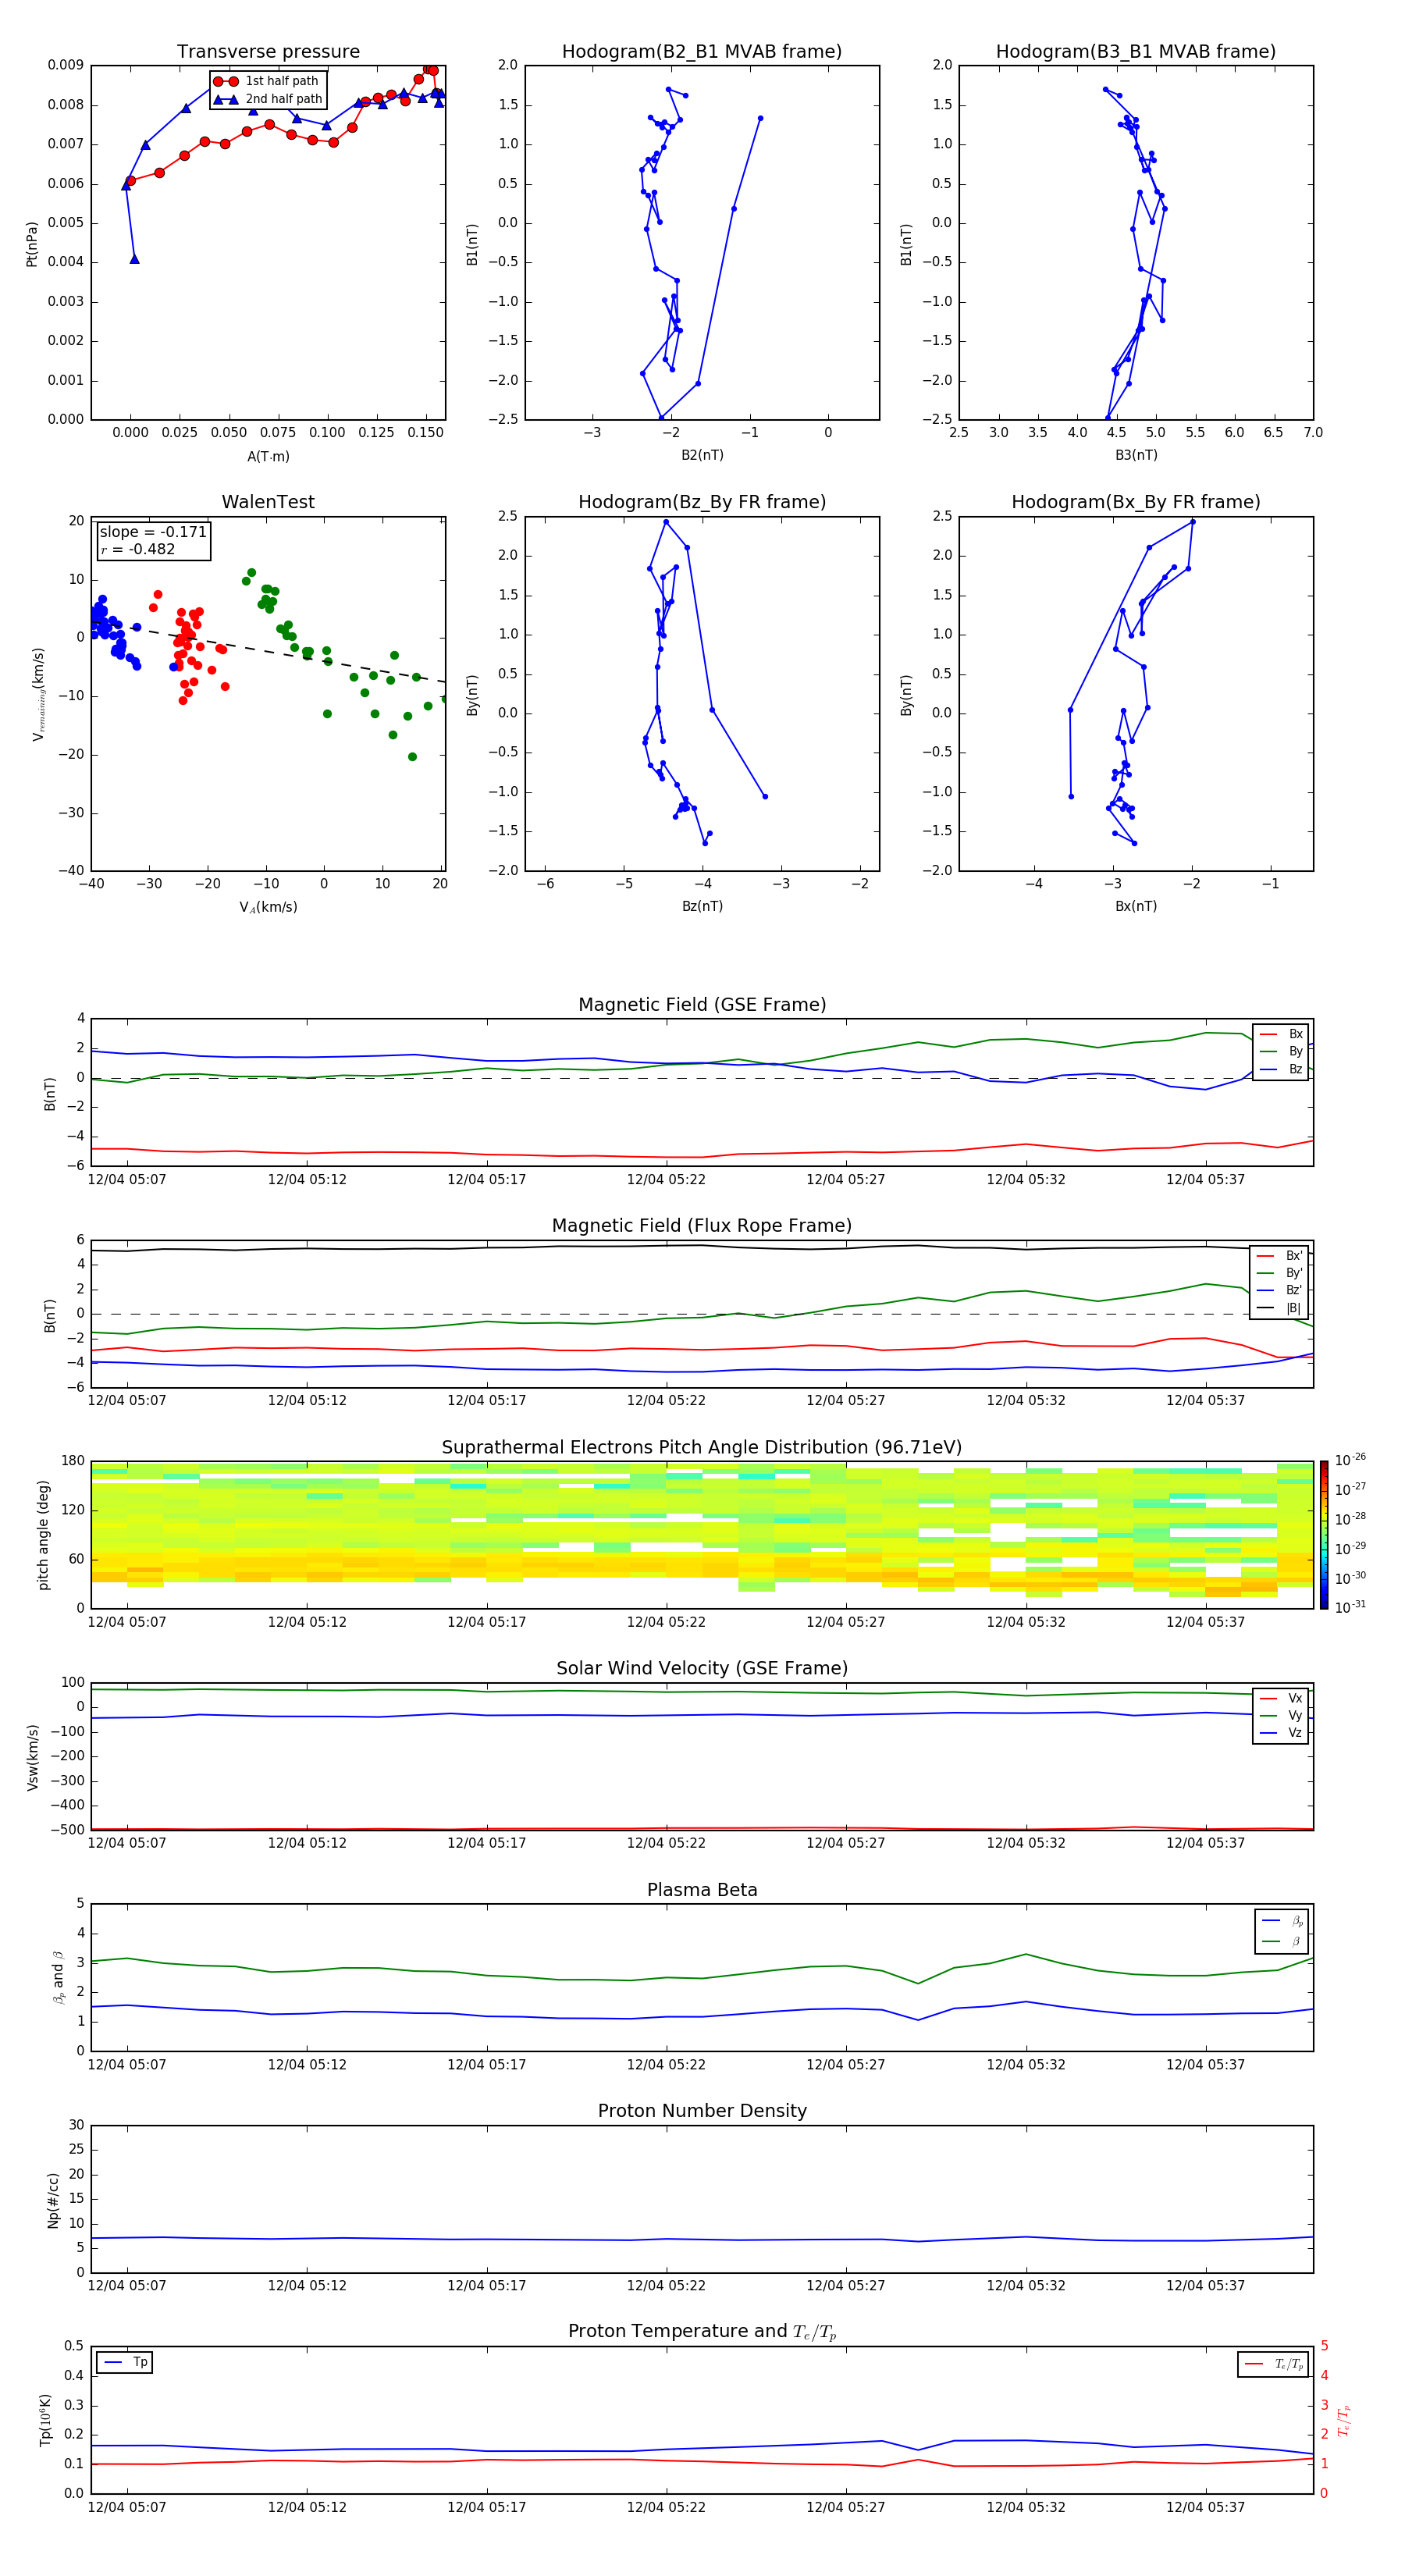
Task: Click the Bz(nT) x-axis label
Action: click(702, 906)
